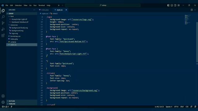The width and height of the screenshot is (198, 111).
Task: Toggle the primary side bar layout icon
Action: (x=168, y=5)
